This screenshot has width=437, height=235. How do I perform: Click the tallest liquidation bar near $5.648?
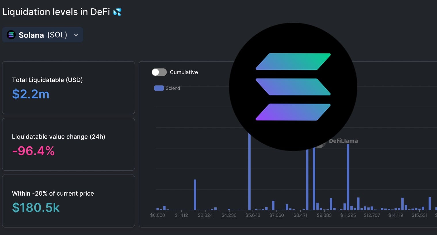point(249,173)
